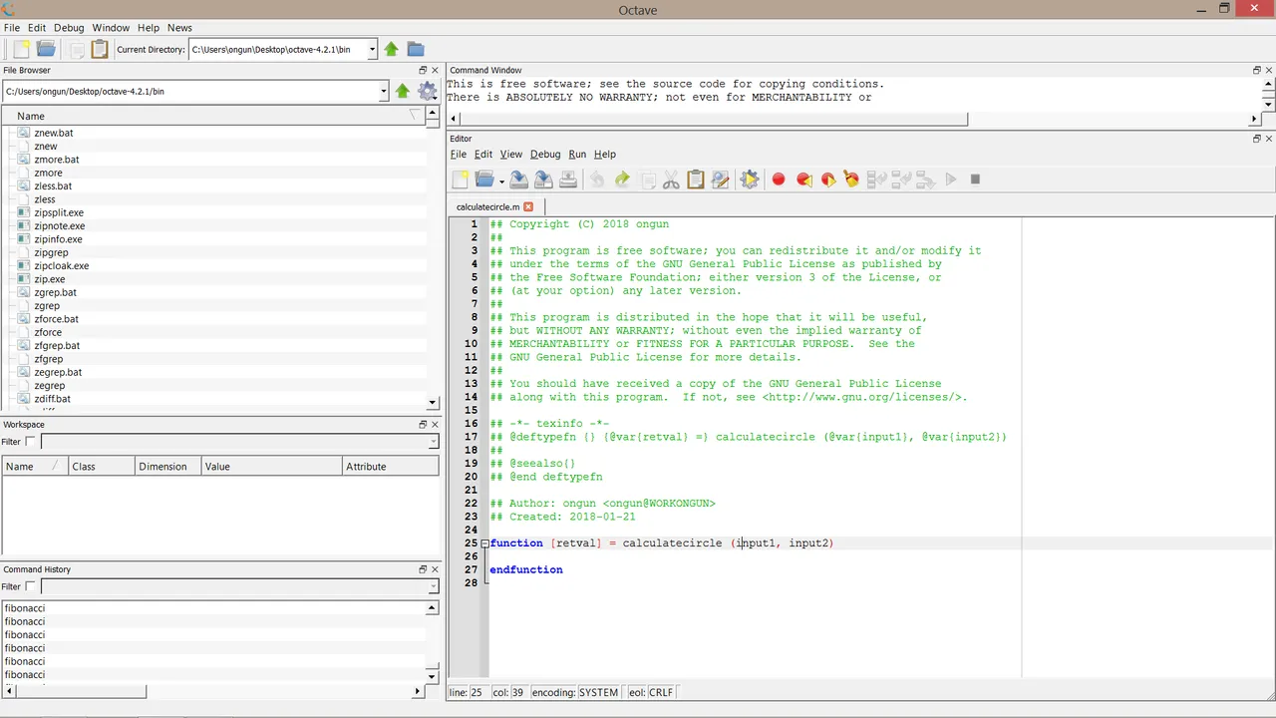
Task: Sort file list by Name header
Action: click(214, 116)
